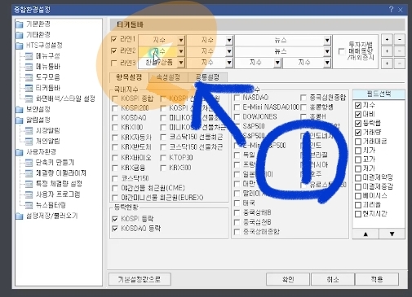The height and width of the screenshot is (297, 412).
Task: Click the 적용 button
Action: click(377, 279)
